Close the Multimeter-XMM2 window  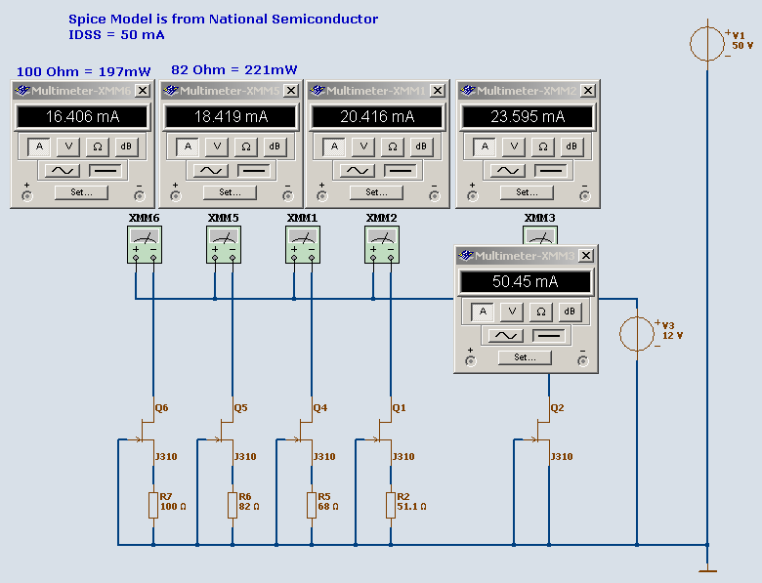pos(588,91)
